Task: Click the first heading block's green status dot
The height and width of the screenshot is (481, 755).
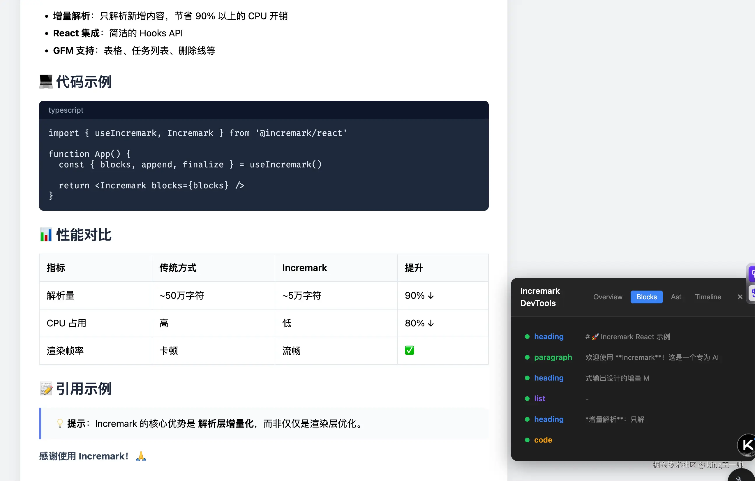Action: (528, 337)
